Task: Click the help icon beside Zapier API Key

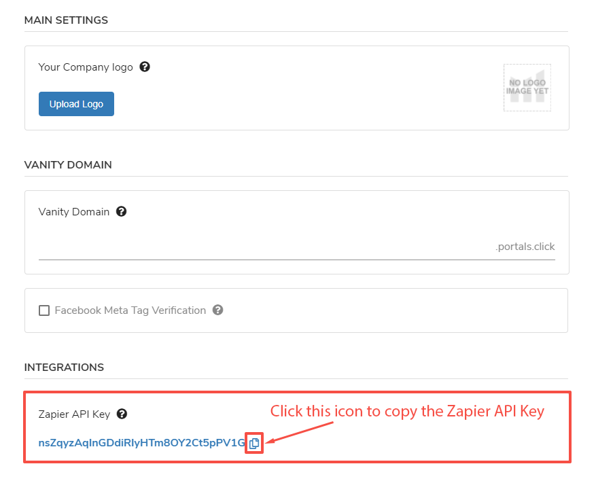Action: [x=122, y=414]
